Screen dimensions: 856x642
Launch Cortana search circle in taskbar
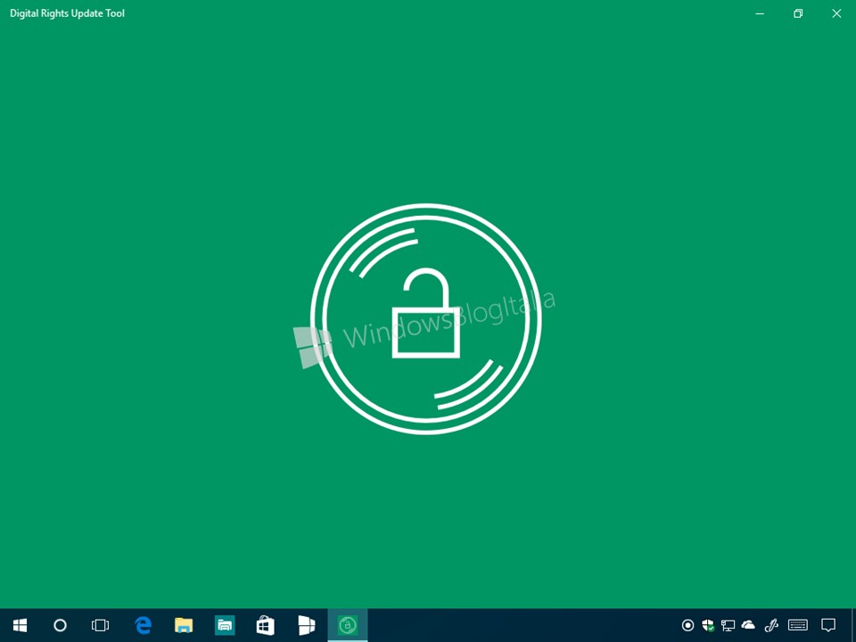point(60,625)
